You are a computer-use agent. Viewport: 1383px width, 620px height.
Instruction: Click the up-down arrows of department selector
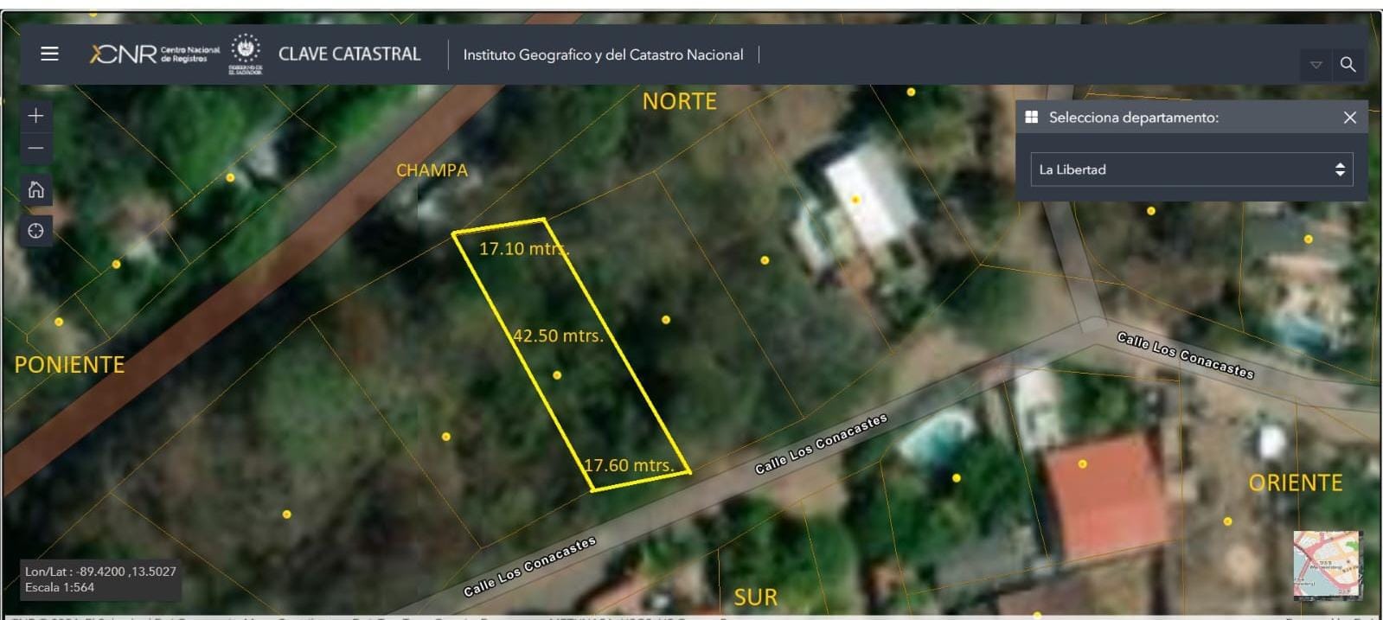1340,169
